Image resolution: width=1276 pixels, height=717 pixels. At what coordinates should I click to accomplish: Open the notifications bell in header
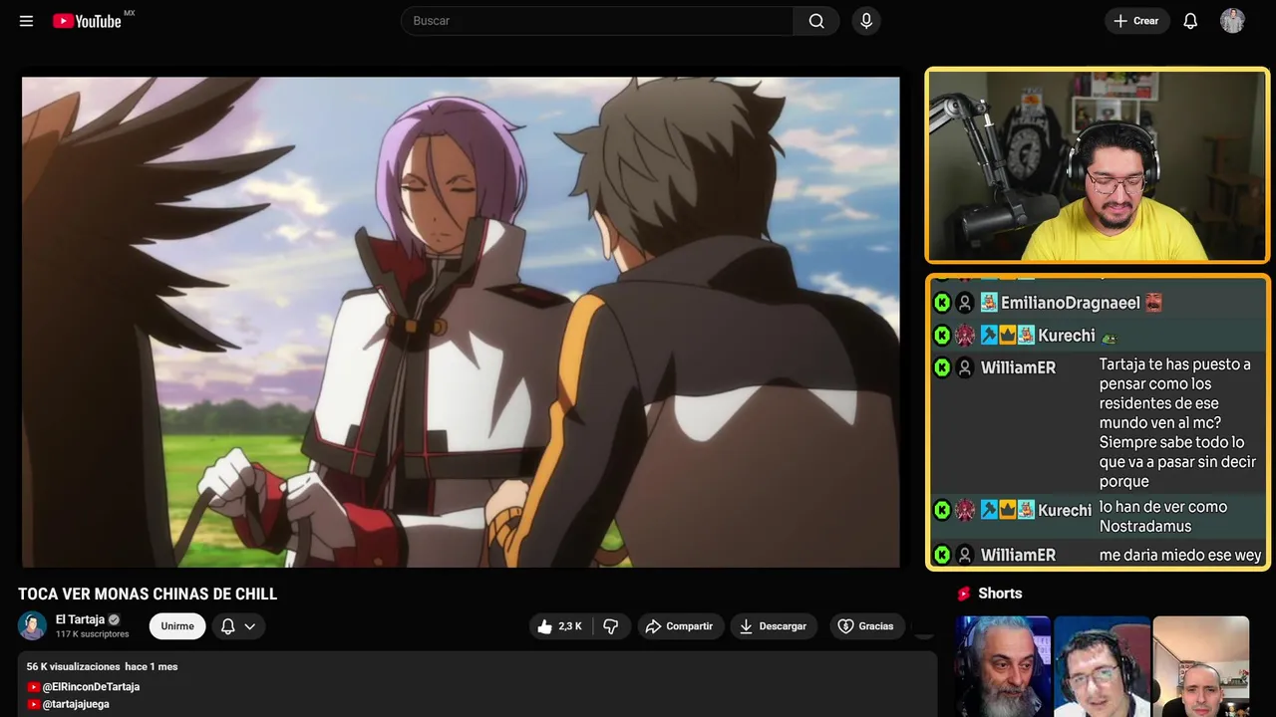1190,21
